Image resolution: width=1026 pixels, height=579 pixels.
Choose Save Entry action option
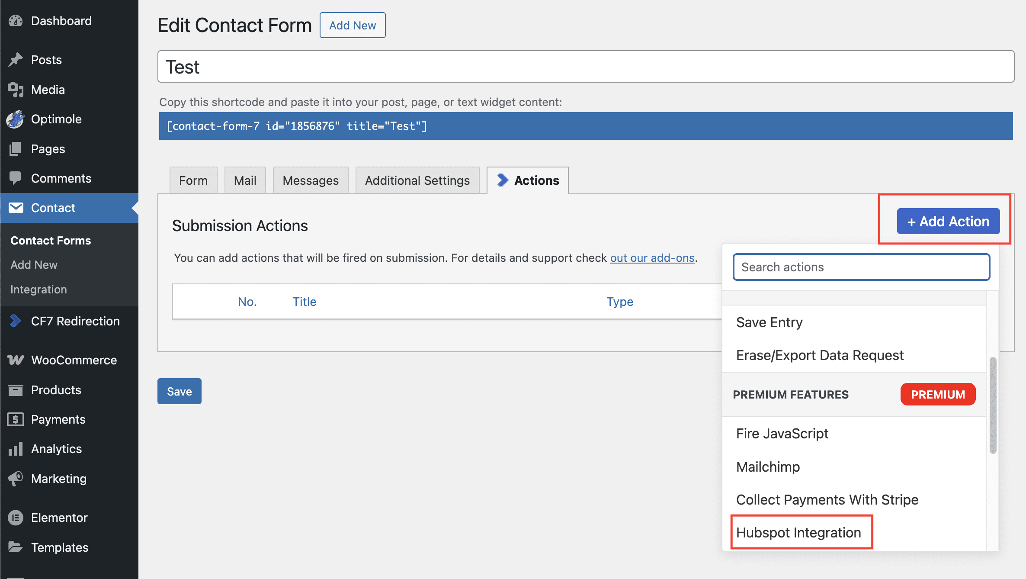tap(769, 322)
